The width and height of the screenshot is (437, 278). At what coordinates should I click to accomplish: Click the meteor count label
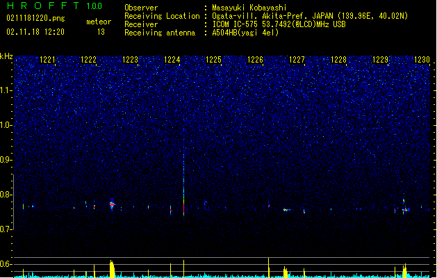tap(99, 22)
